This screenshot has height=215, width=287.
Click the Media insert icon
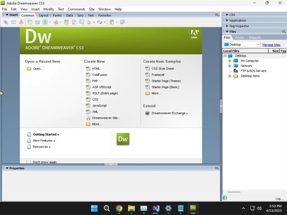click(x=56, y=22)
